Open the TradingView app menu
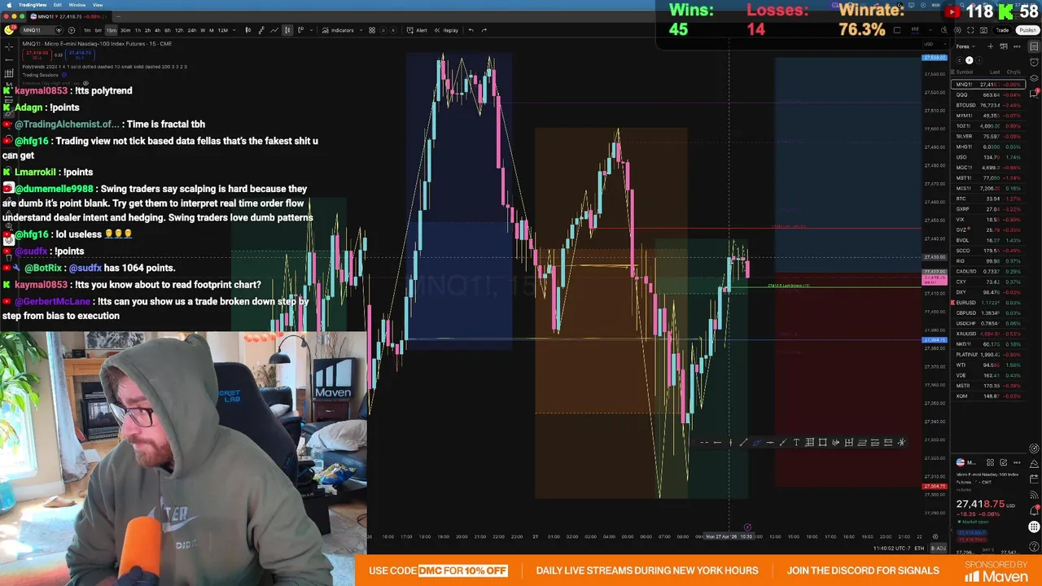 pyautogui.click(x=33, y=5)
